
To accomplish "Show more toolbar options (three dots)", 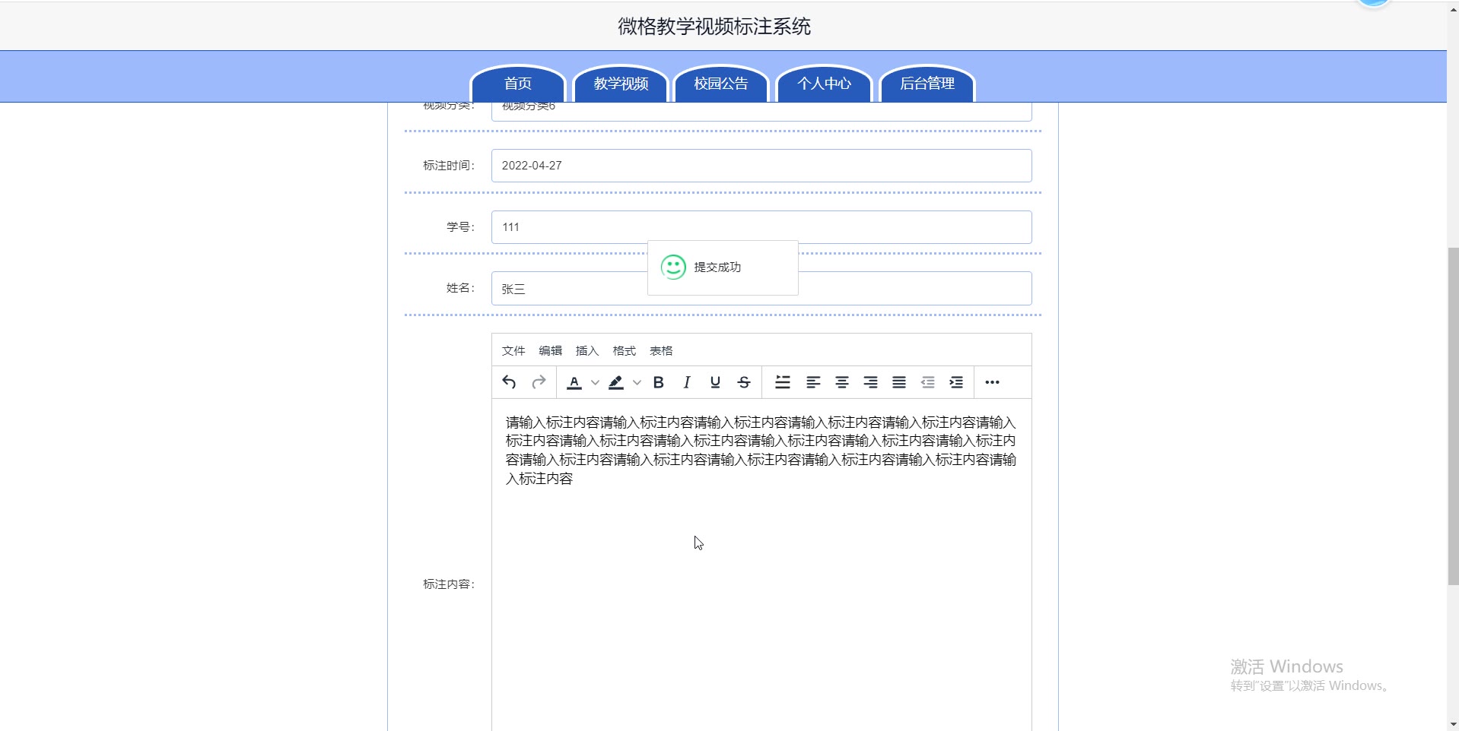I will [x=992, y=382].
